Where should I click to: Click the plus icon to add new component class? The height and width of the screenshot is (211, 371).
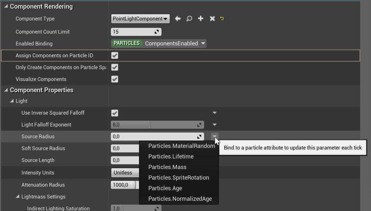pyautogui.click(x=201, y=19)
